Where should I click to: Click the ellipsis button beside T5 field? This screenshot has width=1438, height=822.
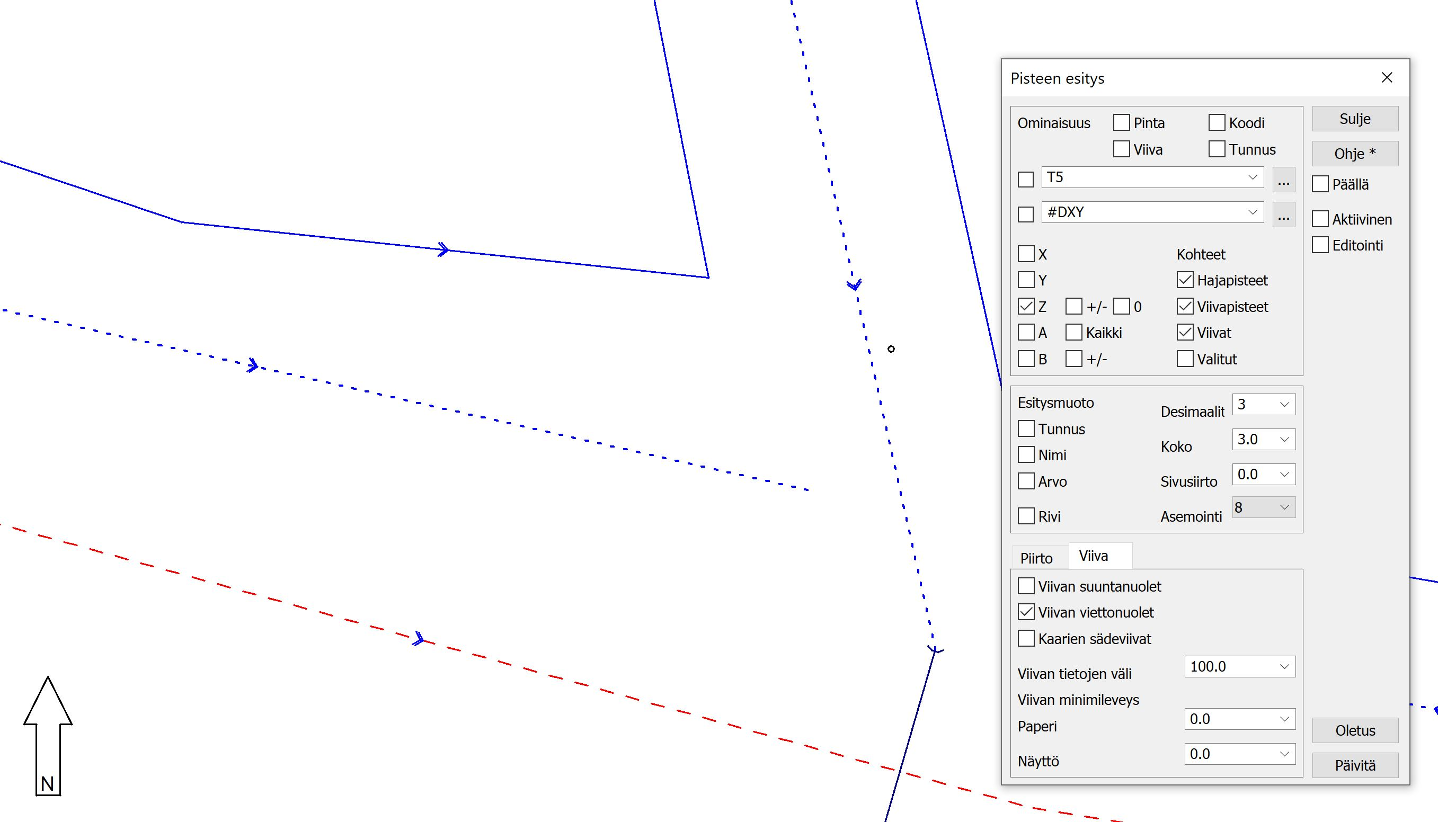point(1283,180)
